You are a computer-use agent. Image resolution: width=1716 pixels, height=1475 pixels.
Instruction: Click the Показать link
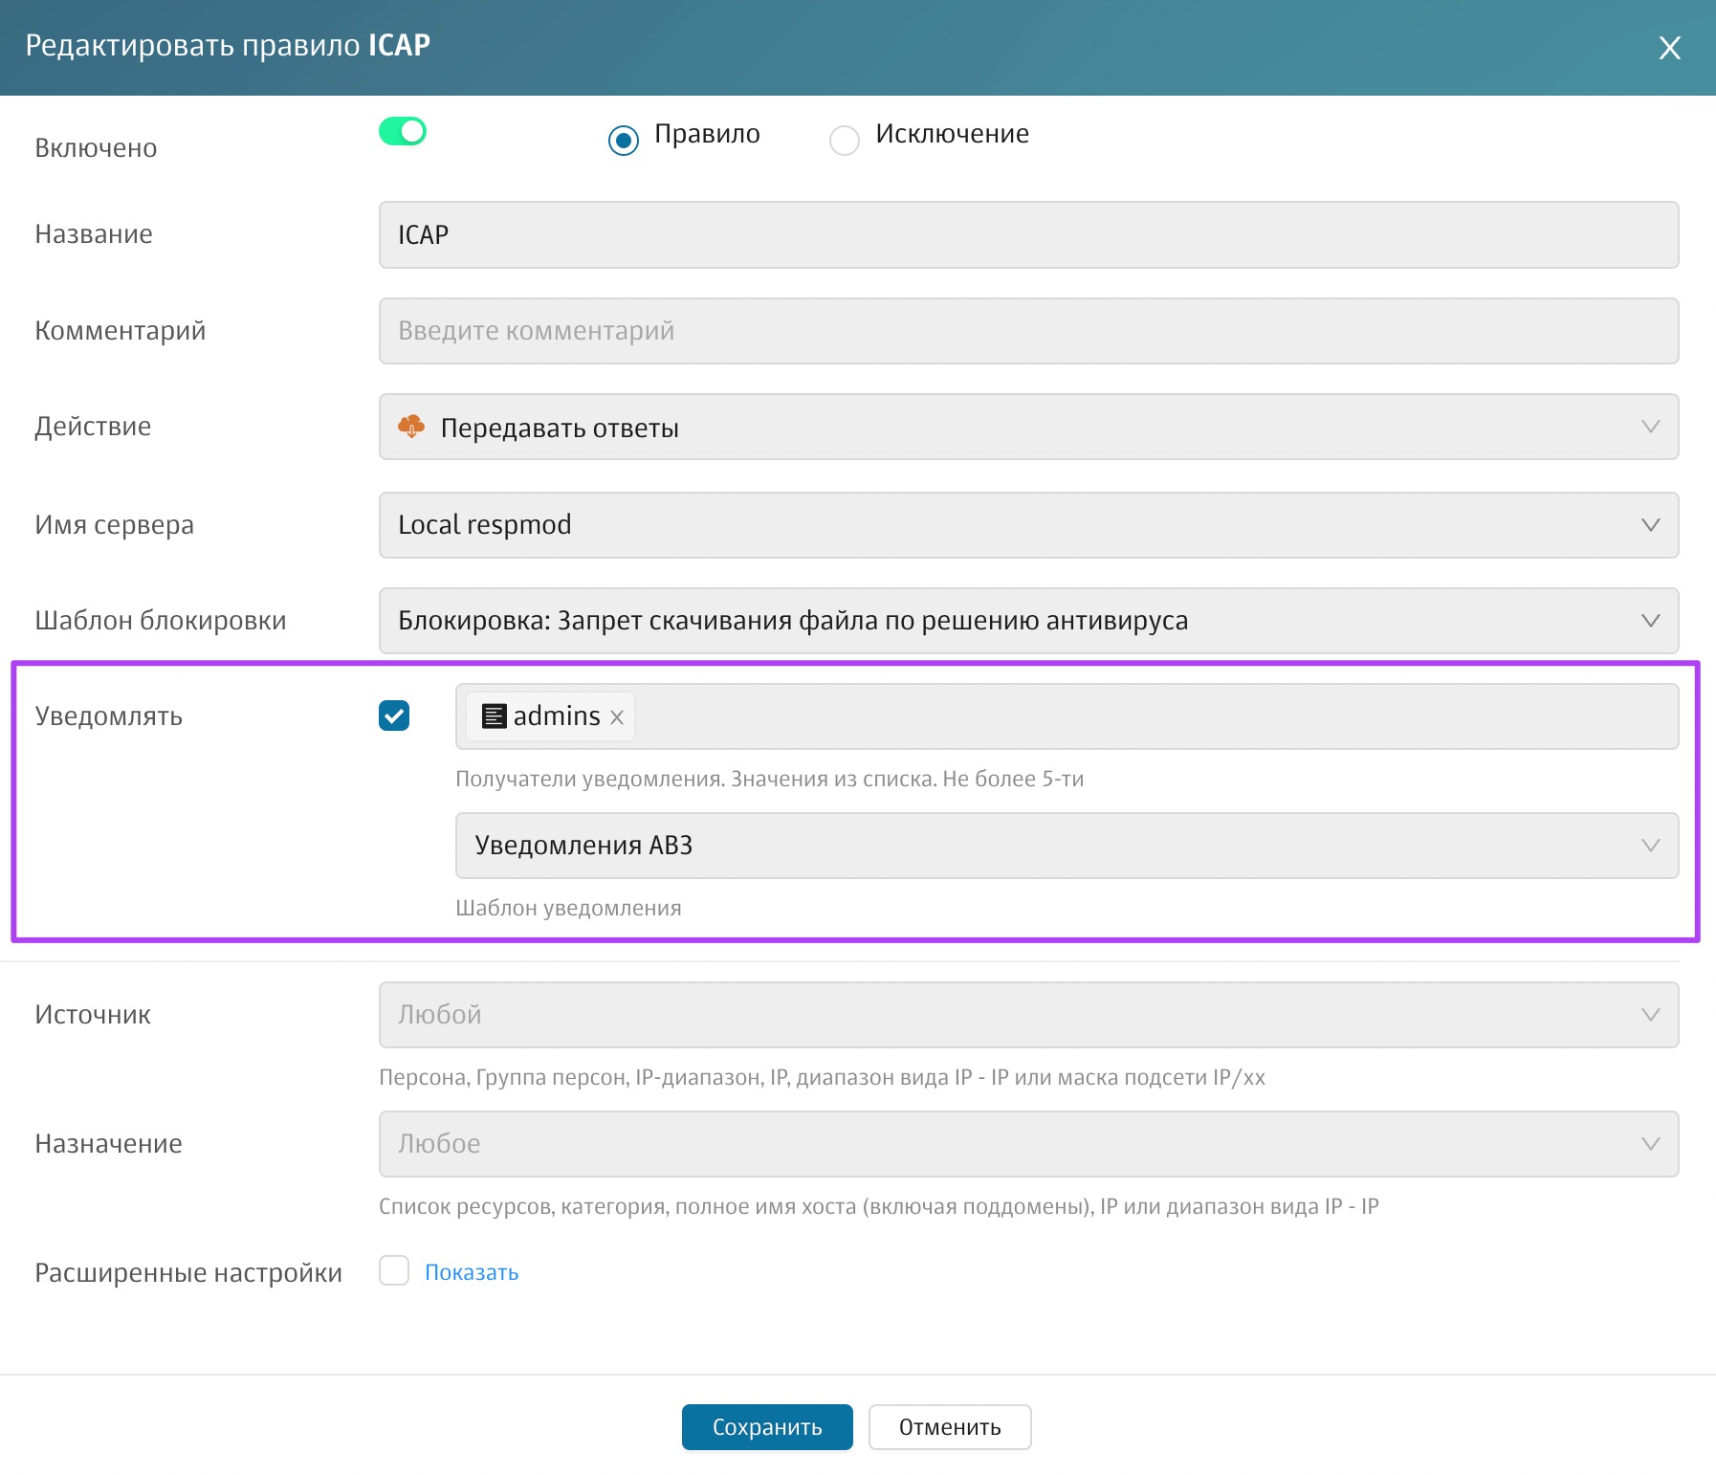click(x=472, y=1272)
